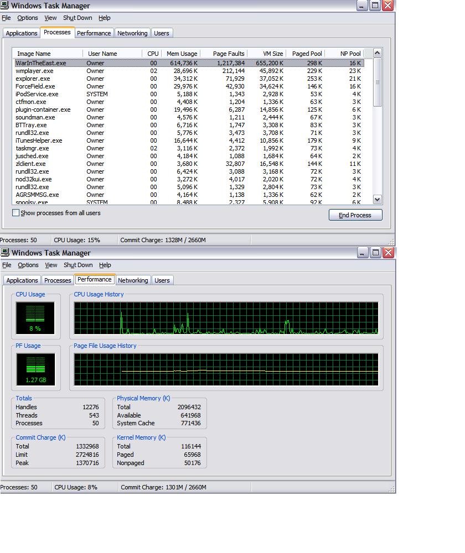Close the lower Task Manager window
Image resolution: width=465 pixels, height=553 pixels.
pos(389,253)
